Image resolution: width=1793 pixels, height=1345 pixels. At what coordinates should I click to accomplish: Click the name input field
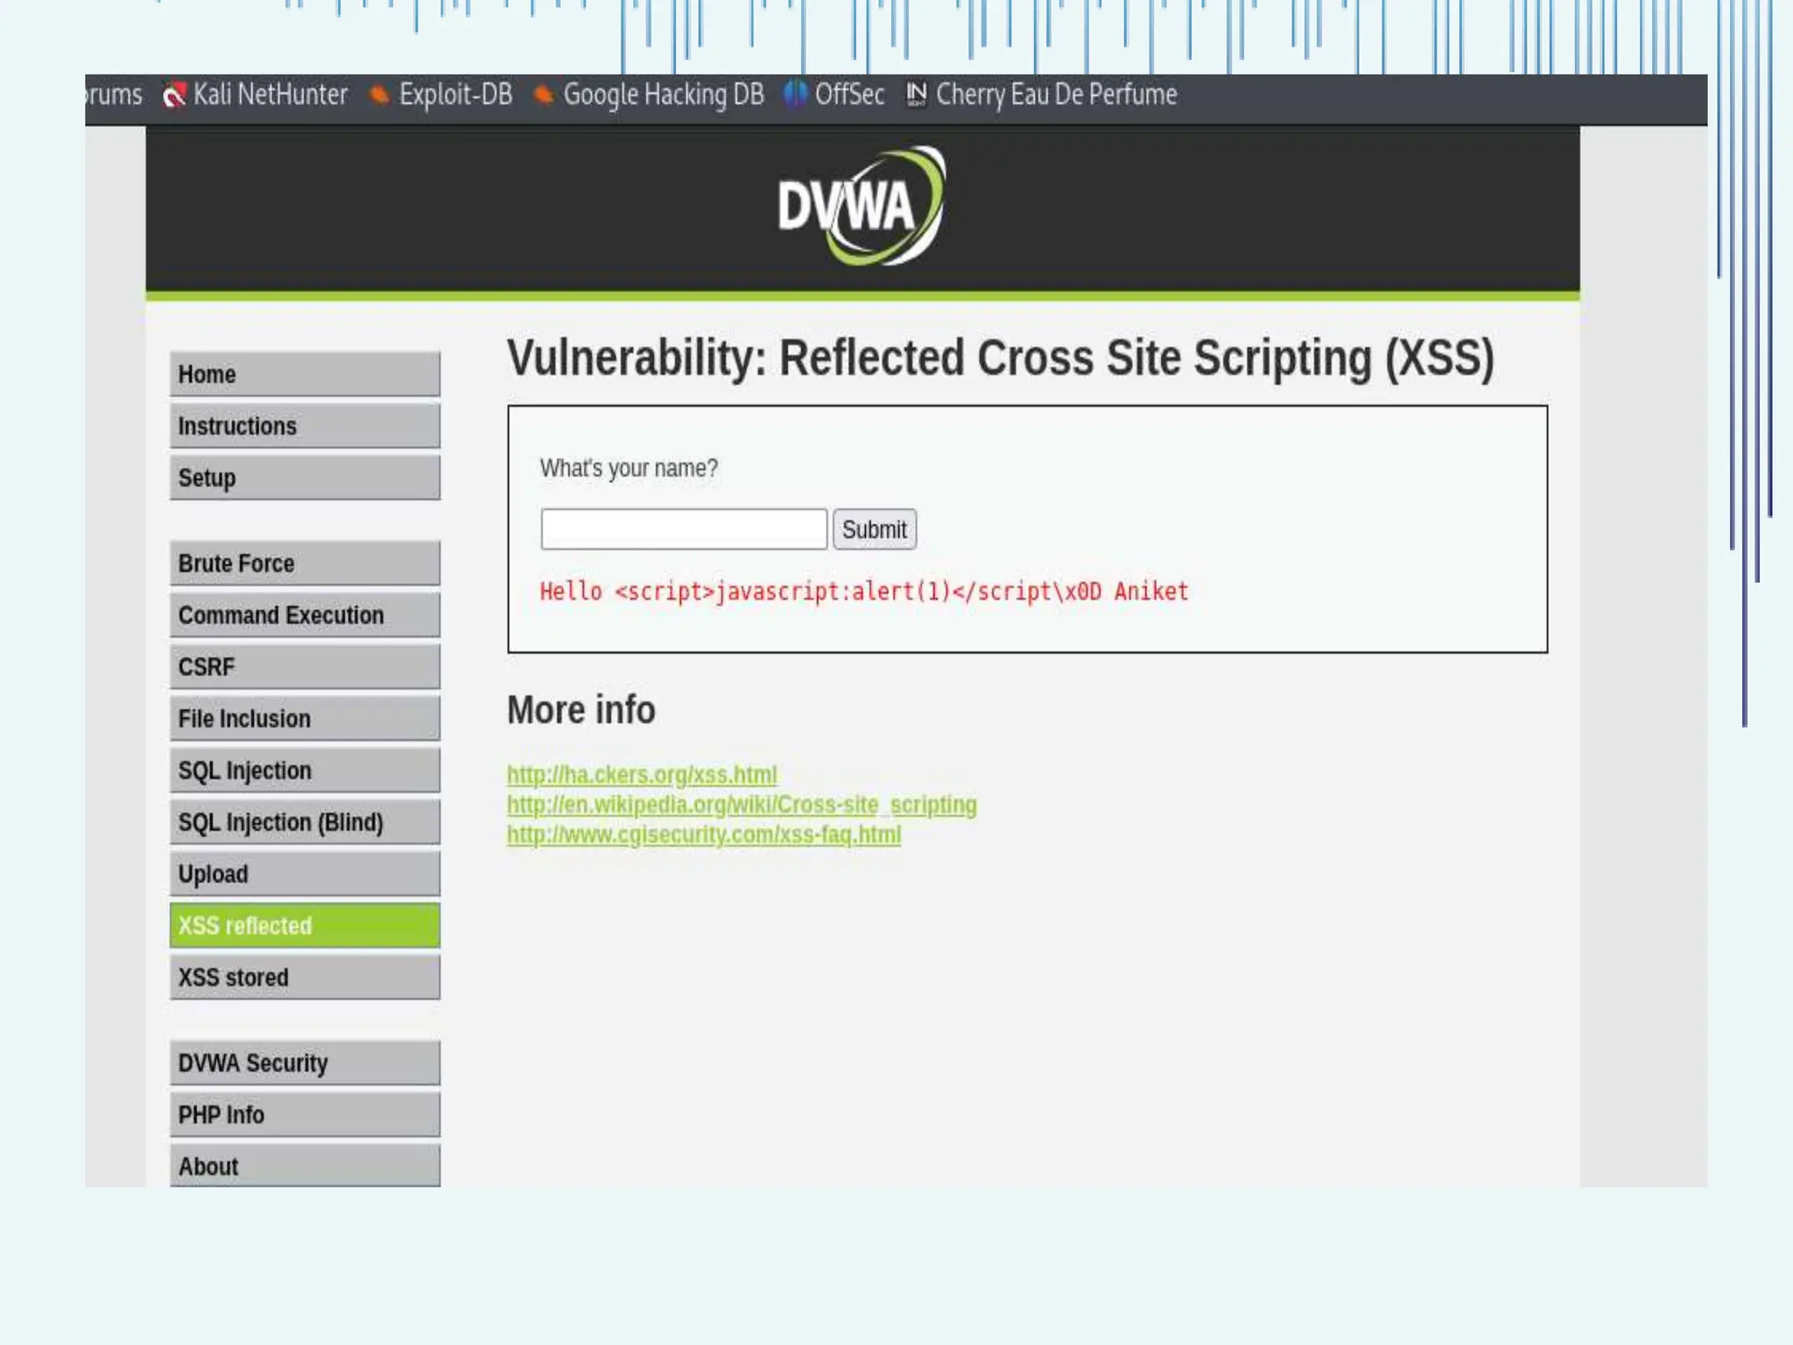[x=684, y=529]
